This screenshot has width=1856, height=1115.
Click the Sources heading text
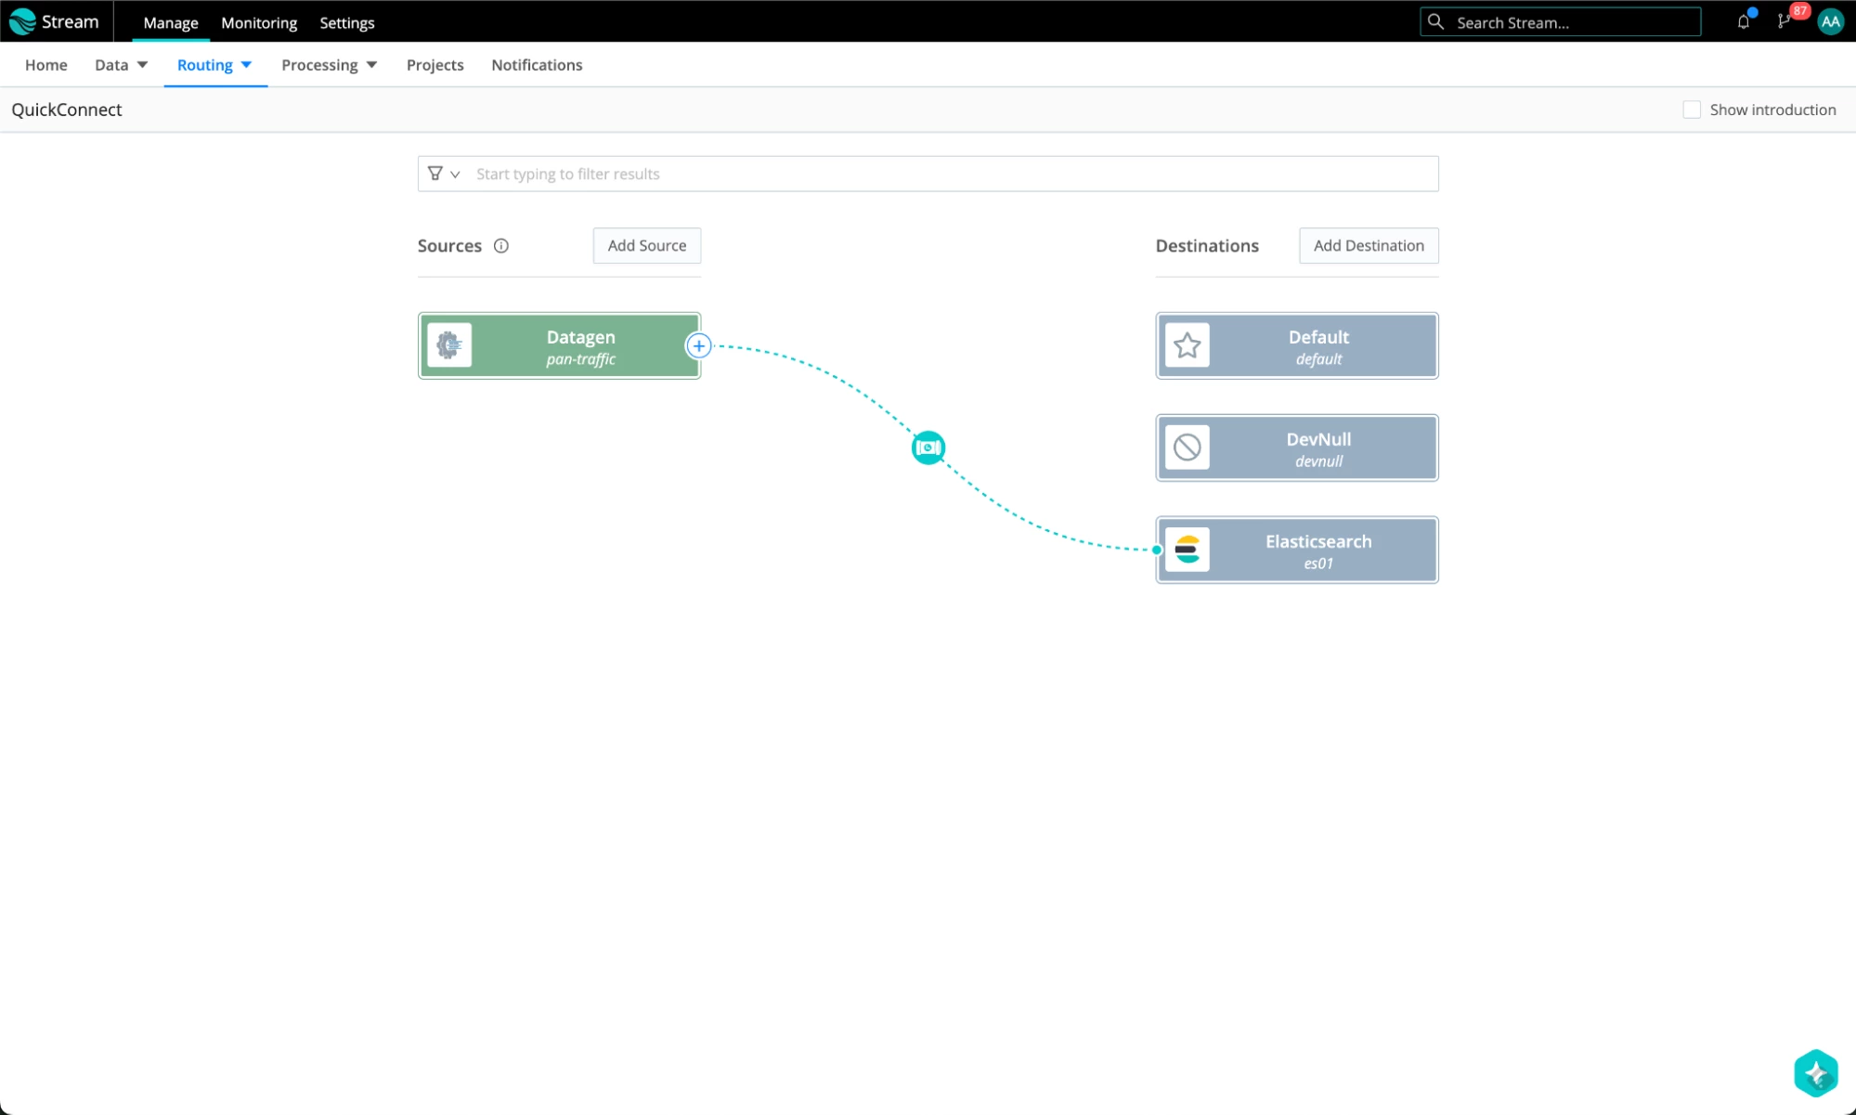point(449,246)
